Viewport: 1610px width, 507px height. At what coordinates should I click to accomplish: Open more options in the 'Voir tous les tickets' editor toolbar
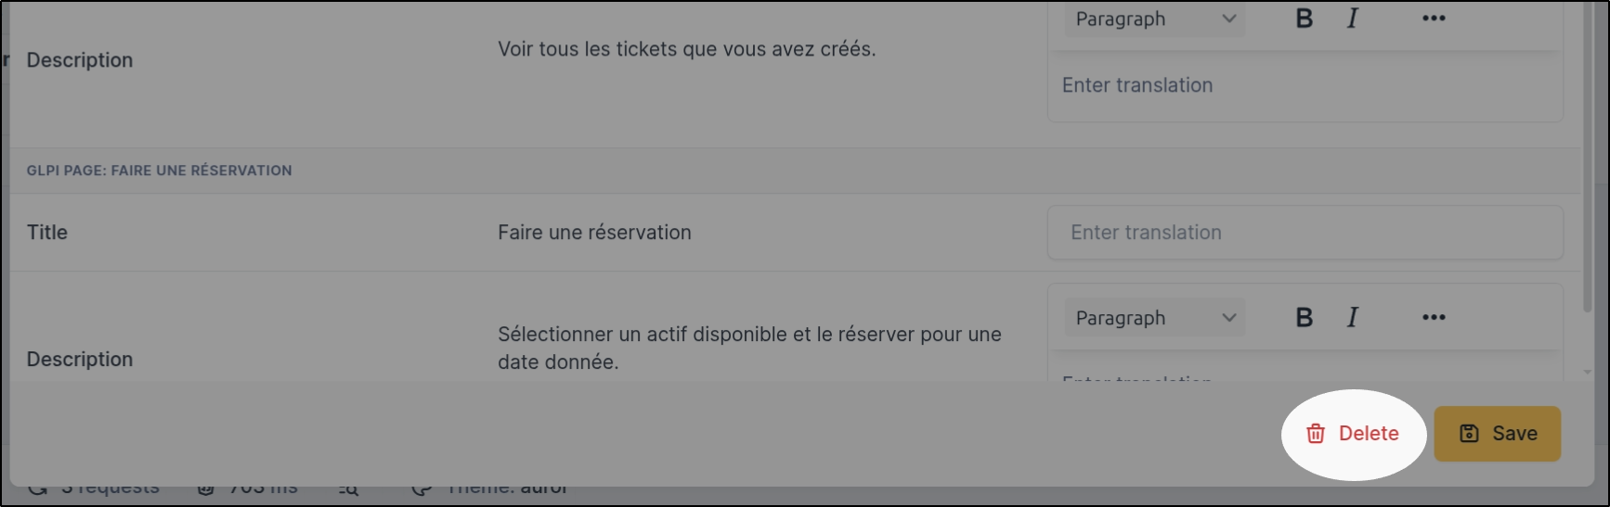(1434, 19)
